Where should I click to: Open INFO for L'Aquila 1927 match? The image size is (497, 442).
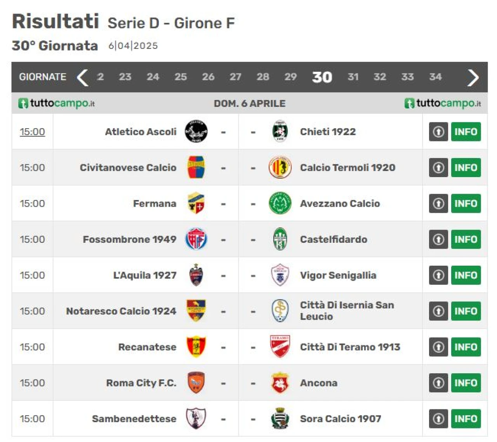point(466,275)
